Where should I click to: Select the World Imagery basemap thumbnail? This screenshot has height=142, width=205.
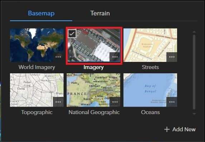(37, 45)
